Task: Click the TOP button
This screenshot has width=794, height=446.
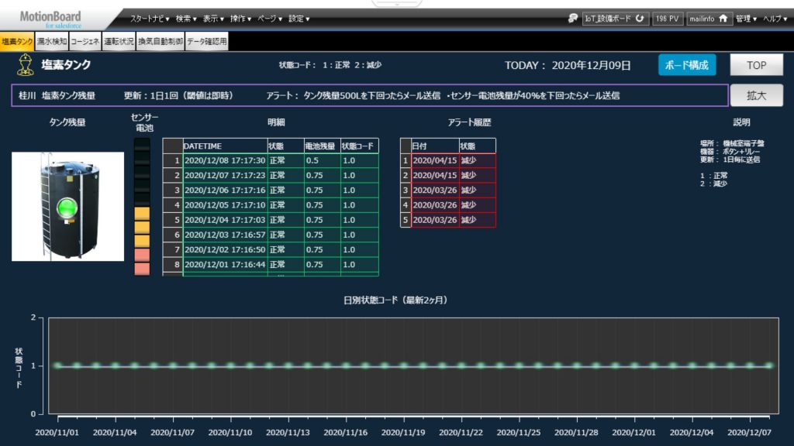Action: click(756, 66)
